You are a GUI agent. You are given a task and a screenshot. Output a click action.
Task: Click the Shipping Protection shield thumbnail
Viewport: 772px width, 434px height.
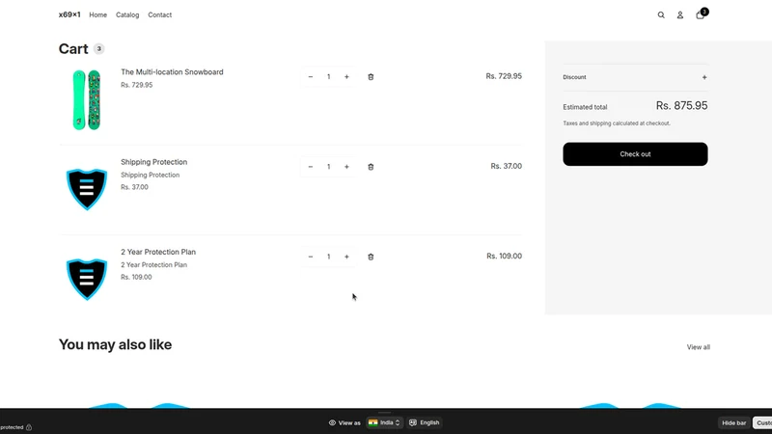point(87,189)
